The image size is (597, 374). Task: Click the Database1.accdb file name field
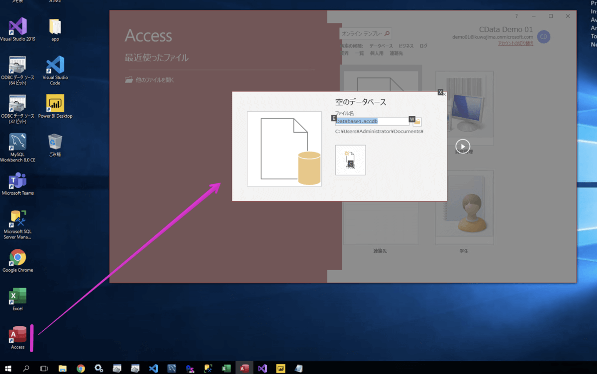[372, 121]
